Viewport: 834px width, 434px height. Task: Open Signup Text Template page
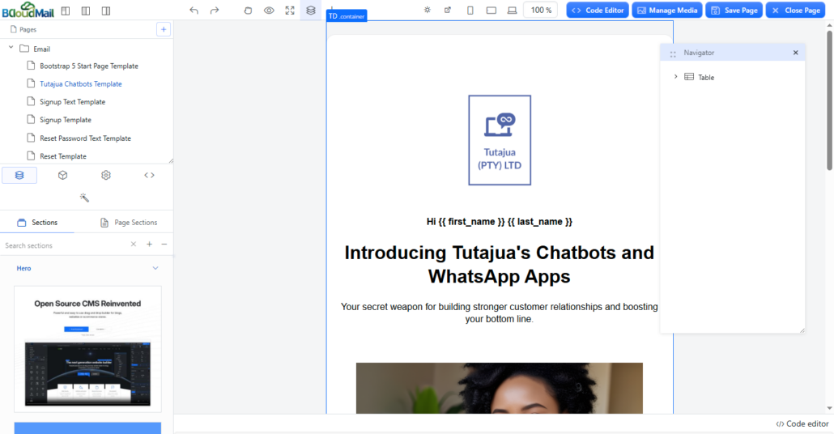[72, 102]
